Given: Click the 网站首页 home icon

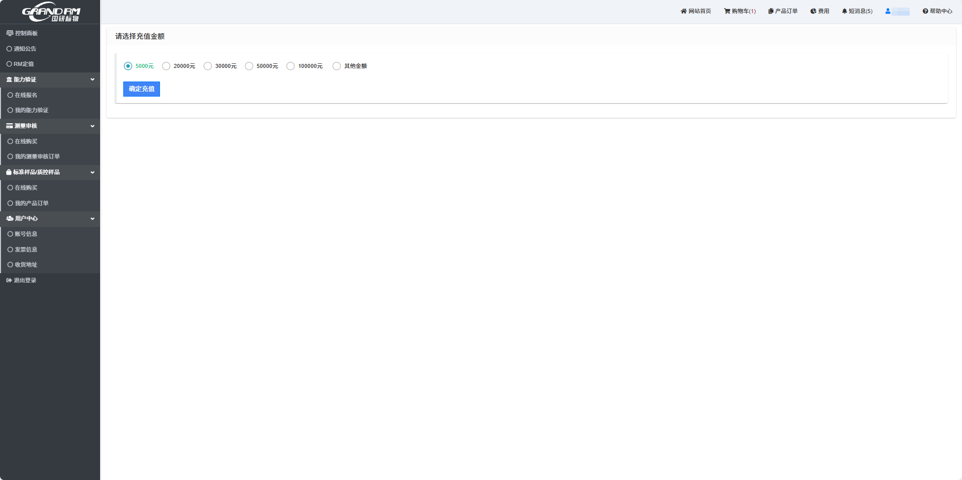Looking at the screenshot, I should (683, 11).
